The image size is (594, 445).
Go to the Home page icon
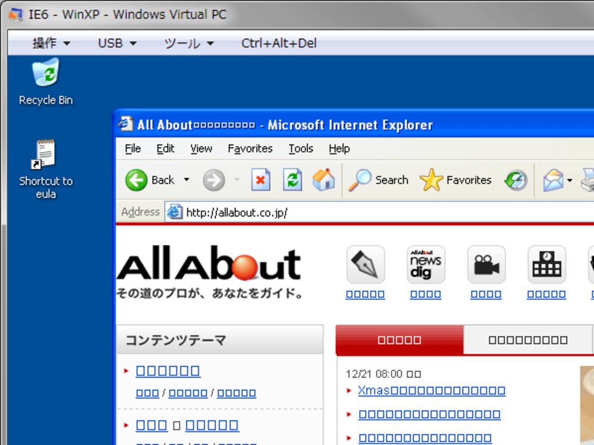click(324, 180)
